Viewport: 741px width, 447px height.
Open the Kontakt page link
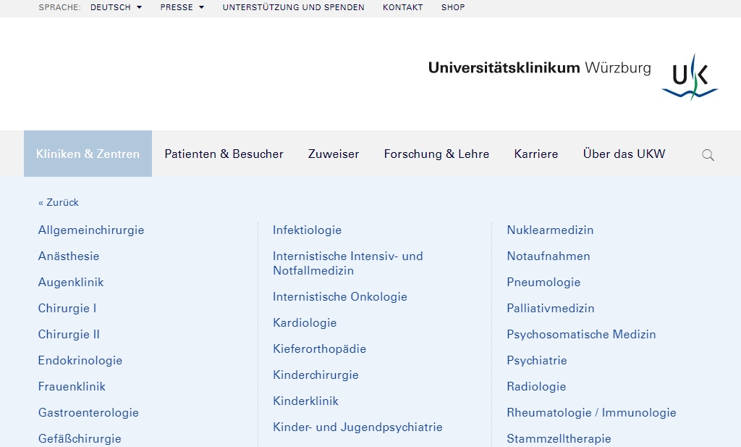[402, 7]
